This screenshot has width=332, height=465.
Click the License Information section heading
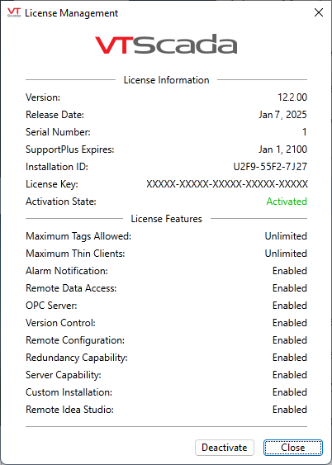pyautogui.click(x=166, y=80)
